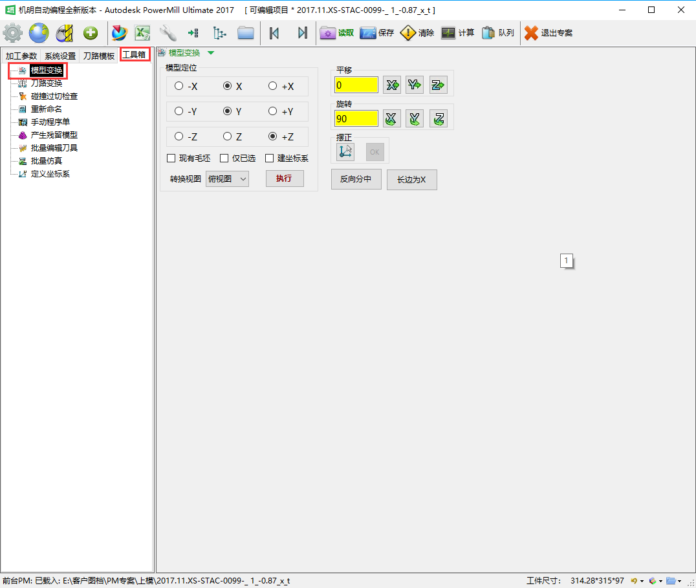Select 定义坐标系 in the tree

(50, 173)
